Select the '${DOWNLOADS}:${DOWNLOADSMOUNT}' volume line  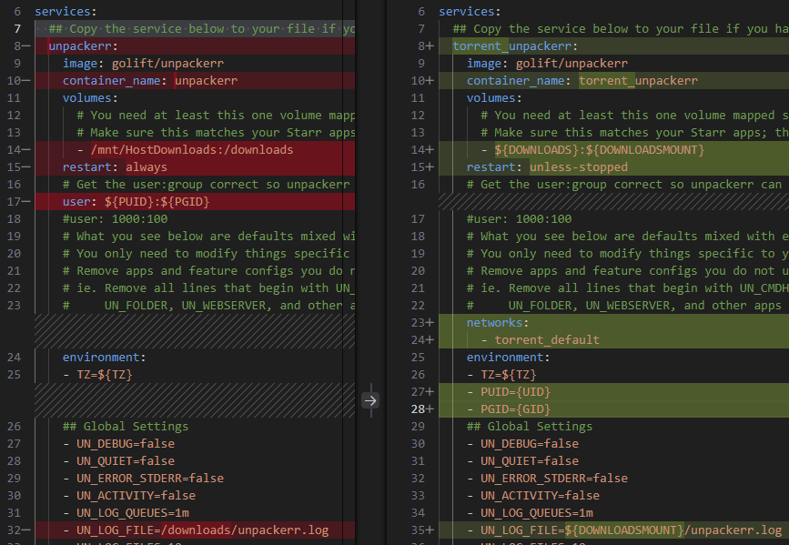592,150
